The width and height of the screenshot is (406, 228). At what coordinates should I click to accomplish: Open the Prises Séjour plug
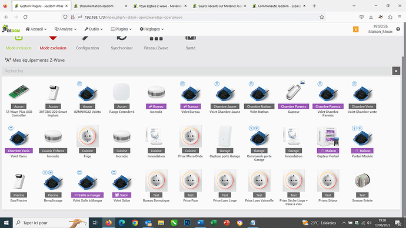pyautogui.click(x=328, y=186)
